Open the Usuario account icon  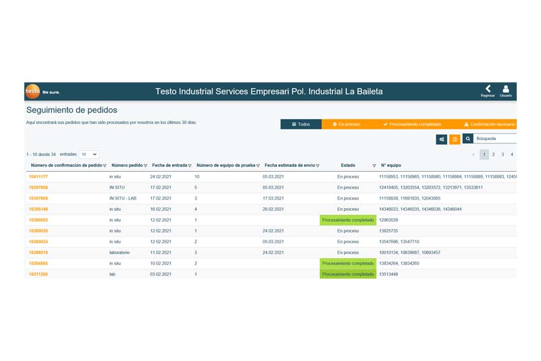[x=506, y=92]
